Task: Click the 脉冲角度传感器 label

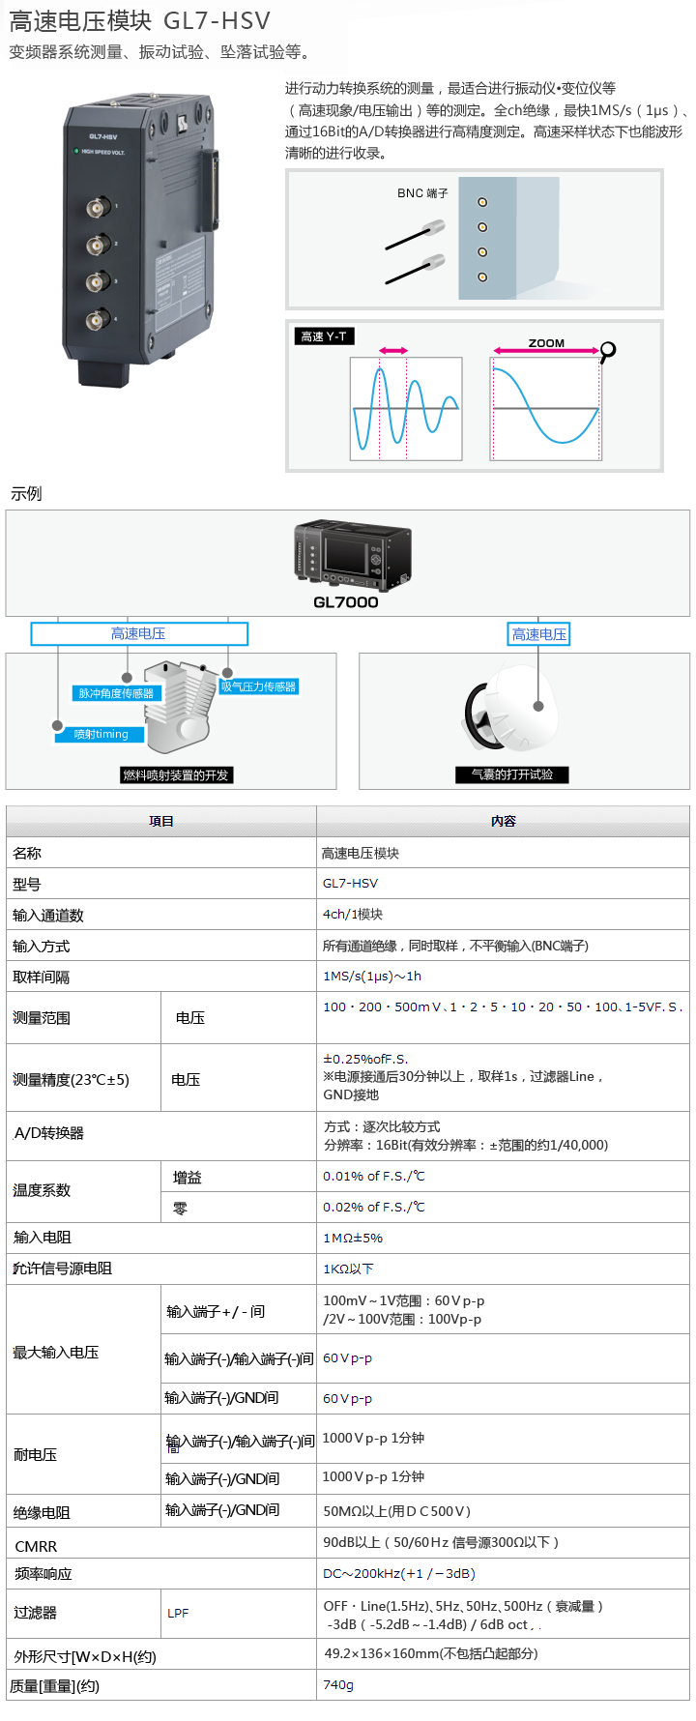Action: tap(116, 693)
